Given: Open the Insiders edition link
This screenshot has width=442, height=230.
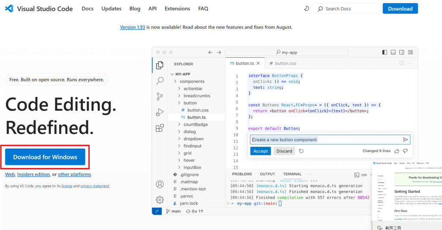Looking at the screenshot, I should point(33,174).
